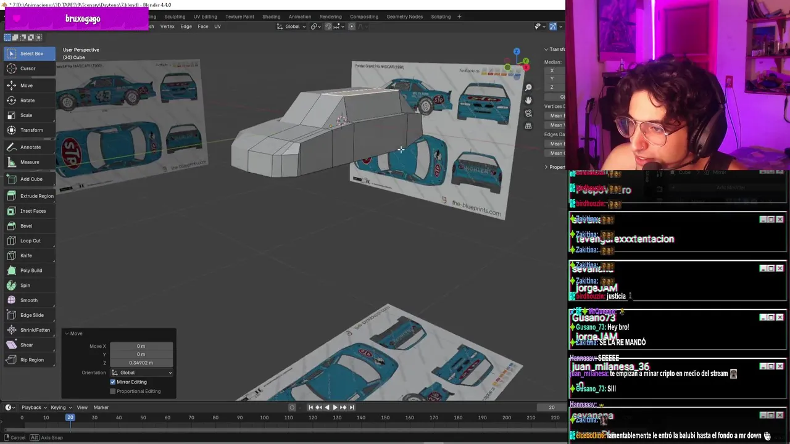Activate the Bevel tool
790x444 pixels.
(30, 226)
